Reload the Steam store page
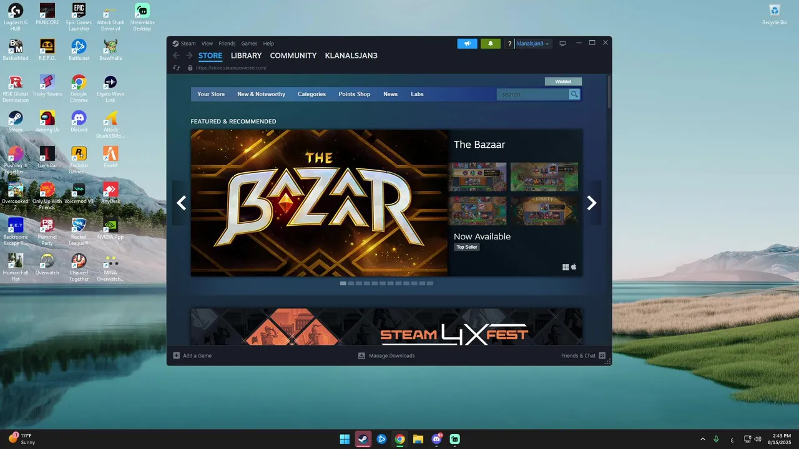799x449 pixels. point(177,67)
